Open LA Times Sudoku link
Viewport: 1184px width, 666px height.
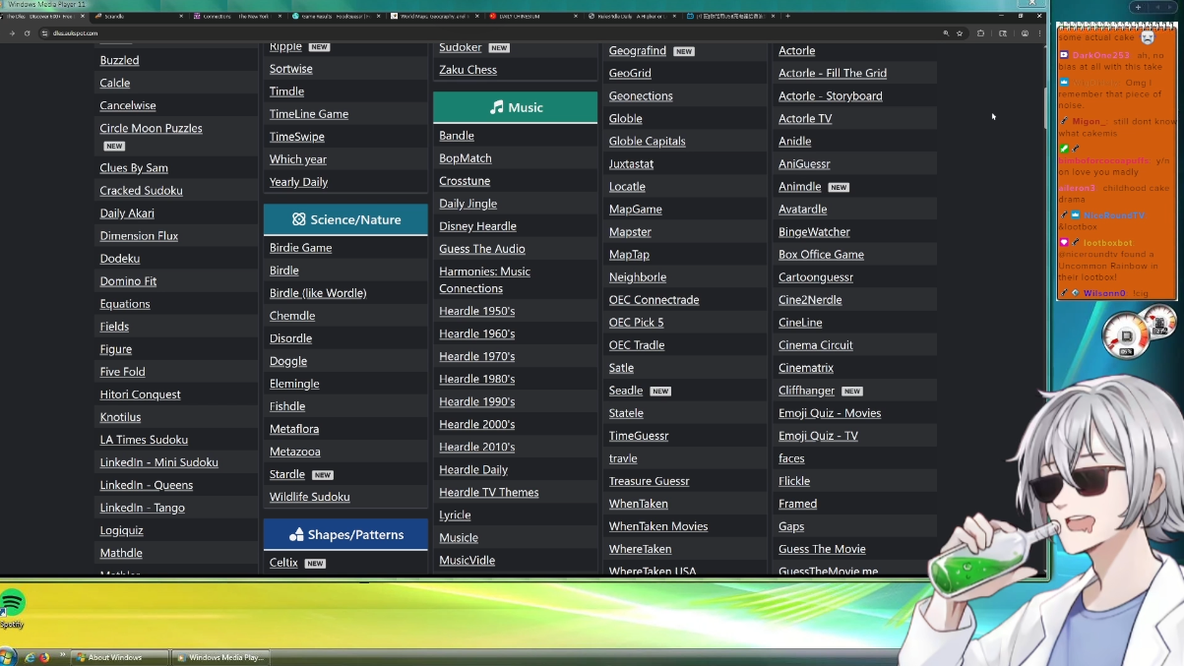click(x=144, y=440)
